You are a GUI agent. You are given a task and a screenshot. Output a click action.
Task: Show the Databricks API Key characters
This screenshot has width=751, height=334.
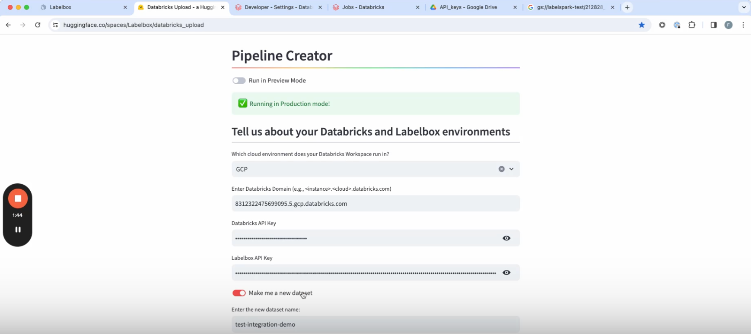506,238
